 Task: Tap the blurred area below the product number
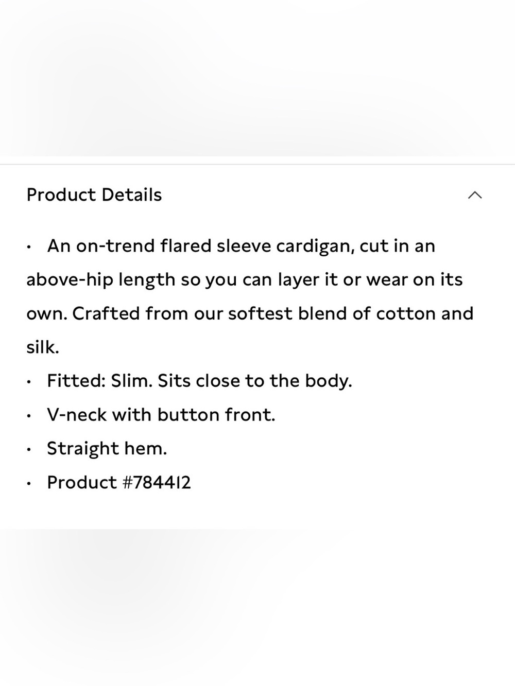pyautogui.click(x=257, y=607)
